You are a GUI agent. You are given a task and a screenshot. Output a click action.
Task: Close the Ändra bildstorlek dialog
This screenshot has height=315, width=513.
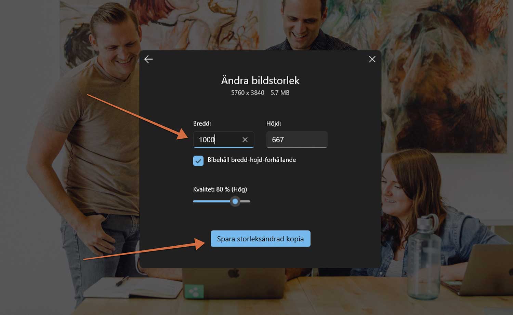pyautogui.click(x=372, y=59)
